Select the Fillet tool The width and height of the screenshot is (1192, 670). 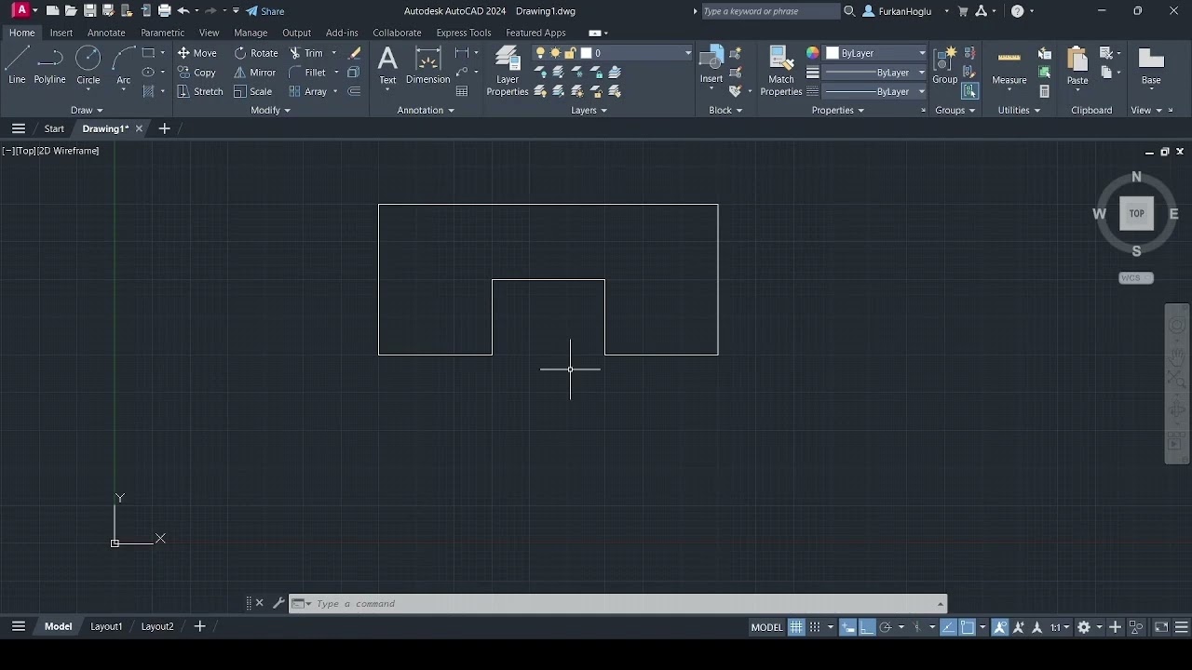pos(307,73)
